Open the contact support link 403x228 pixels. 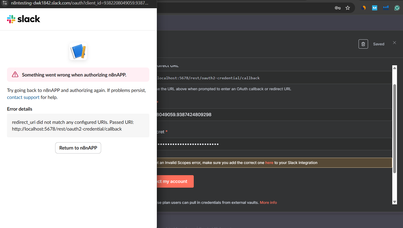coord(23,97)
